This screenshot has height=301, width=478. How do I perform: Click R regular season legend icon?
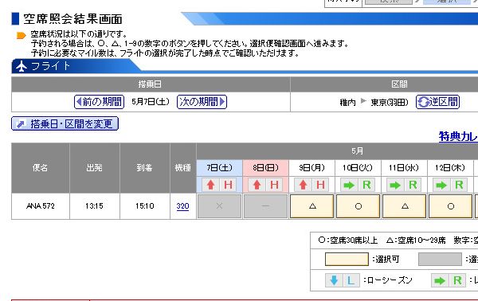pos(457,280)
